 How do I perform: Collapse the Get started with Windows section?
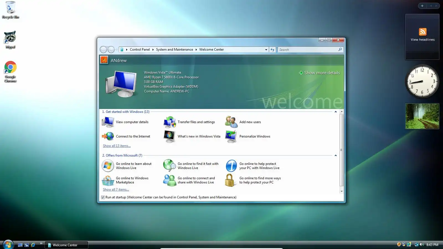click(336, 112)
